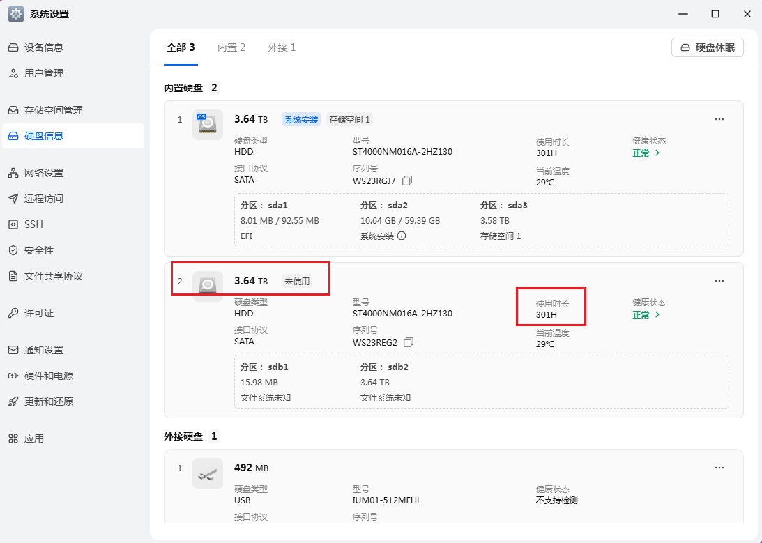Click the 硬盘休眠 button
This screenshot has height=543, width=762.
(708, 47)
